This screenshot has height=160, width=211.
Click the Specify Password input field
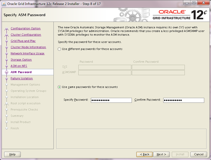[x=111, y=100]
